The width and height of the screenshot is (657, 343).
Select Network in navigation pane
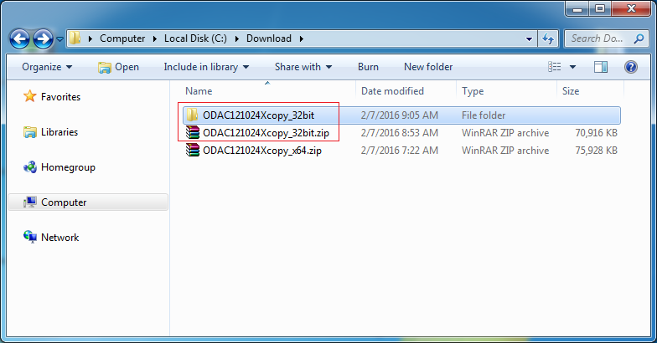[x=59, y=238]
